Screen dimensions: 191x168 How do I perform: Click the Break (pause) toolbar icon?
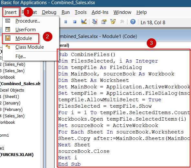[66, 22]
